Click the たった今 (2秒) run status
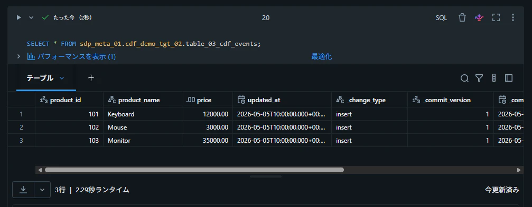532x207 pixels. pyautogui.click(x=72, y=17)
